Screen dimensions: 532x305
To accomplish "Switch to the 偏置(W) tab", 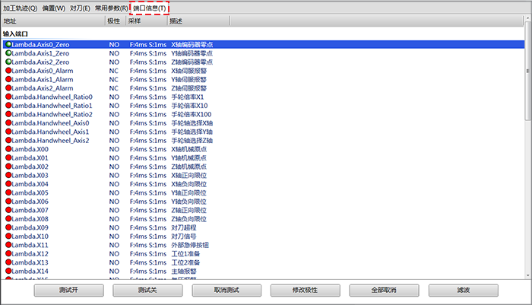I will coord(54,8).
